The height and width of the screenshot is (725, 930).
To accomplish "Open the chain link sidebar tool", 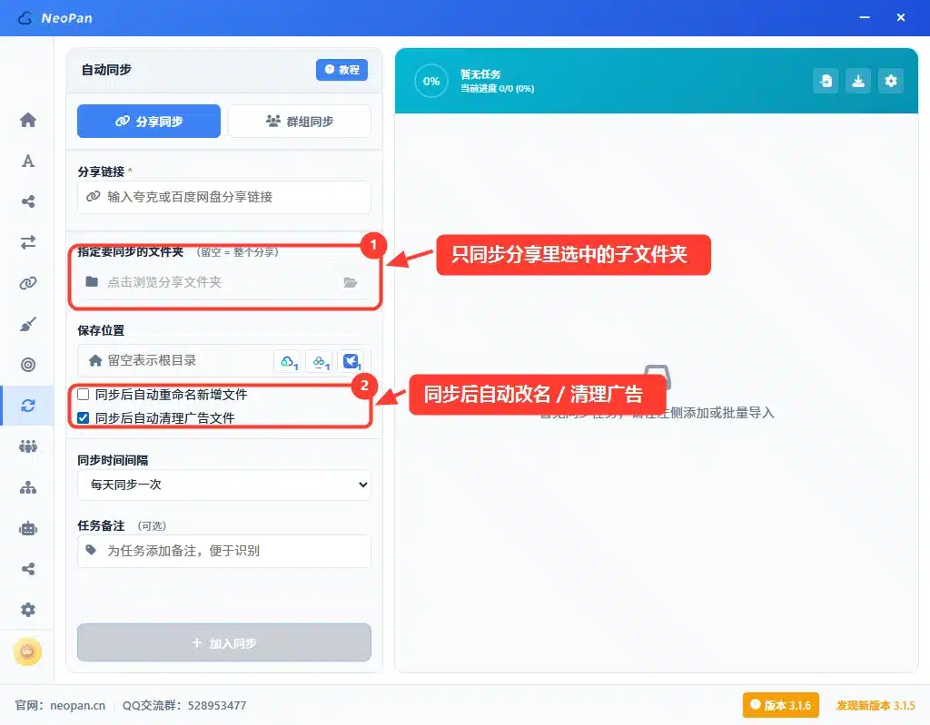I will pos(28,283).
